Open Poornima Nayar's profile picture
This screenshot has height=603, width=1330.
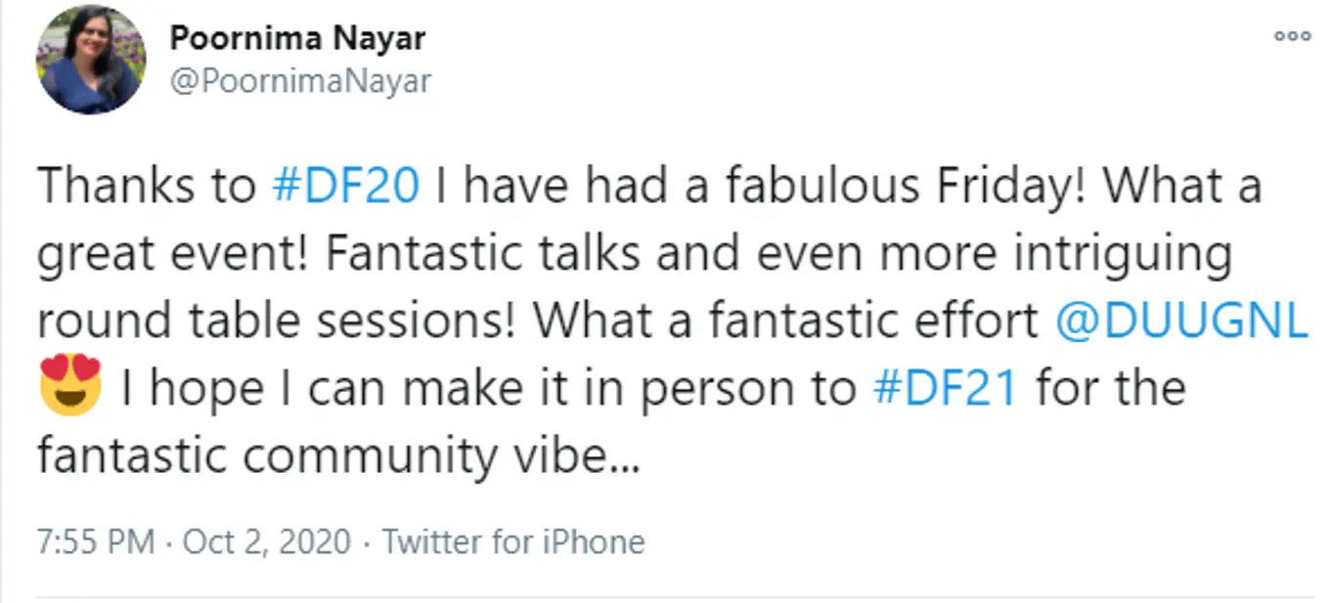(x=90, y=60)
